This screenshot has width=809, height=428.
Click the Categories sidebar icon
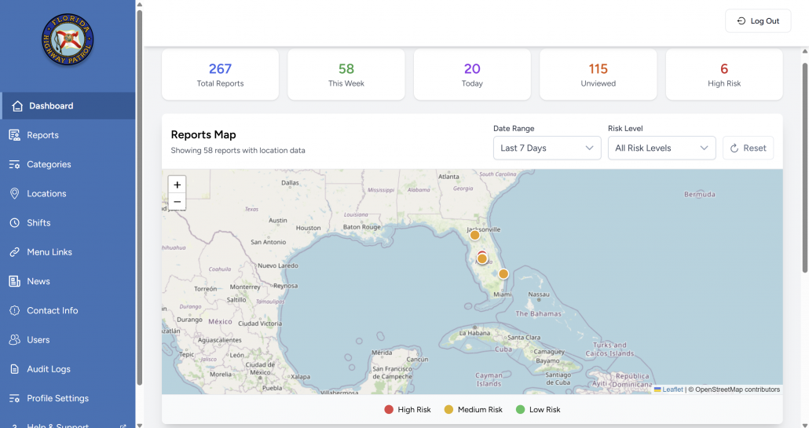pos(14,164)
